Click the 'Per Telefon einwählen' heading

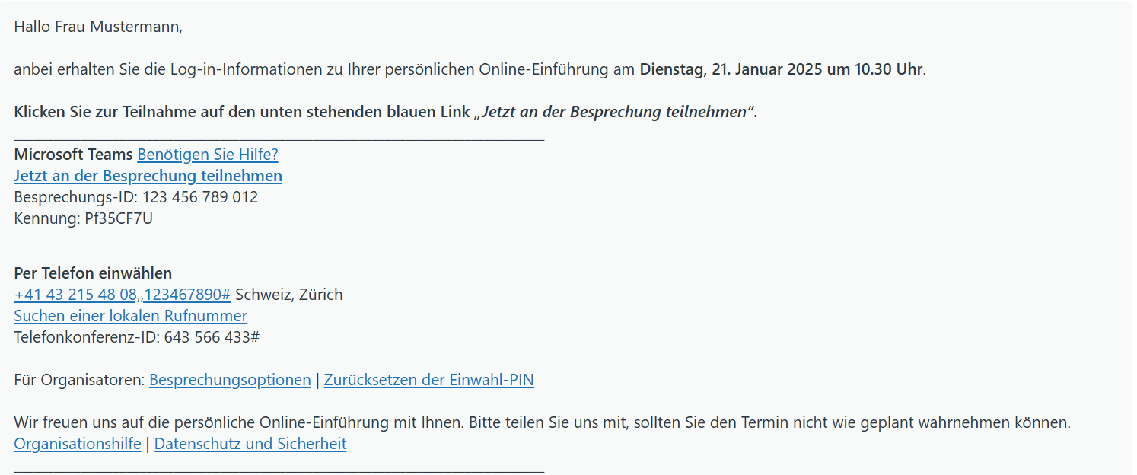[x=93, y=273]
